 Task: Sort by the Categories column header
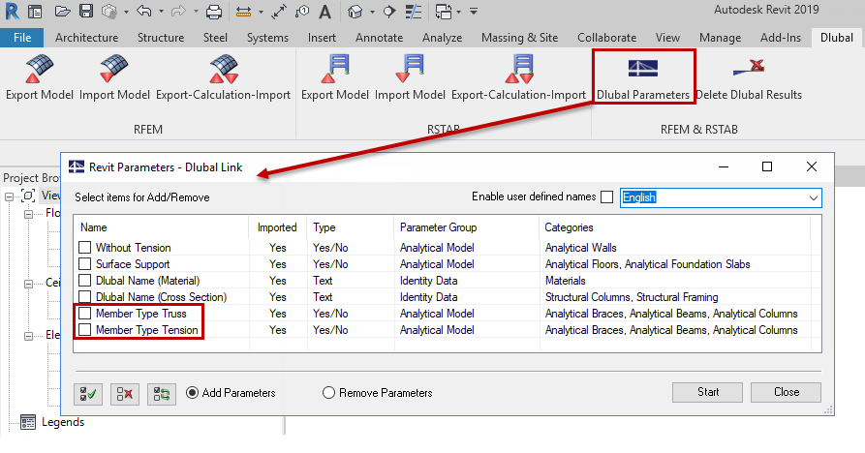(674, 227)
